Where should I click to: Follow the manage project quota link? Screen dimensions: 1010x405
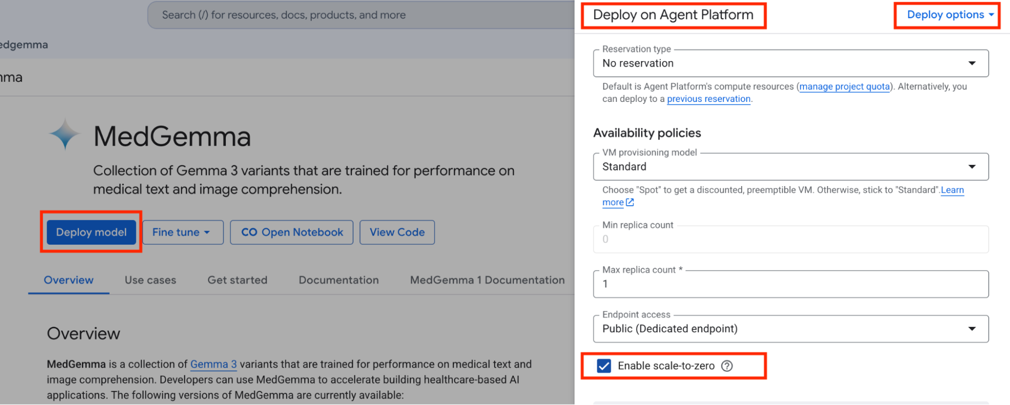pyautogui.click(x=845, y=87)
